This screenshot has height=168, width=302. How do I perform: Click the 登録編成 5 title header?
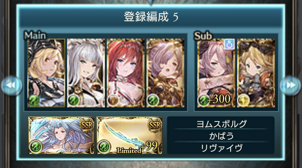click(151, 17)
